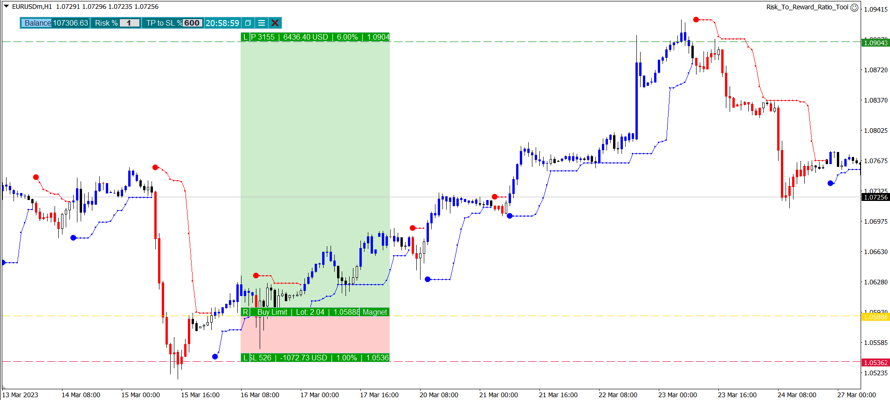Click the 1.08720 price scale label
The width and height of the screenshot is (890, 400).
[x=876, y=70]
